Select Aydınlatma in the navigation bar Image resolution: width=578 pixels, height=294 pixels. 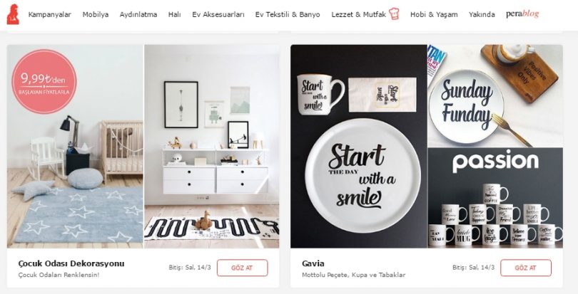pos(138,15)
